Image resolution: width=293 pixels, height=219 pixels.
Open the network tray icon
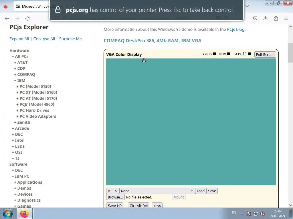click(256, 214)
